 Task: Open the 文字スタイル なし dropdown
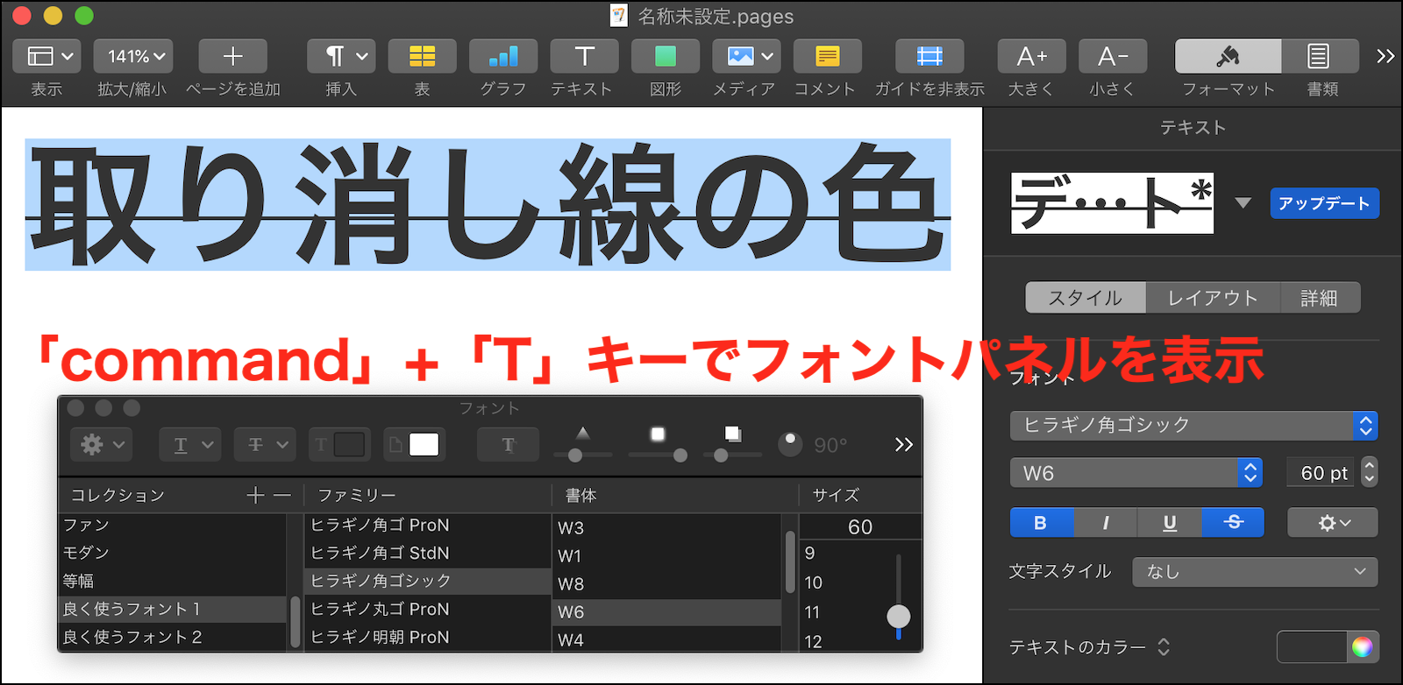[1254, 572]
